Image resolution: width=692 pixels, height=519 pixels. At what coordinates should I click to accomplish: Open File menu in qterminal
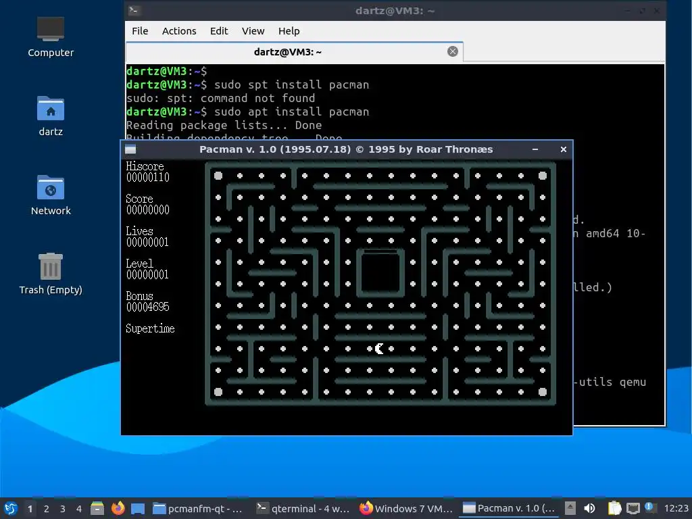140,31
